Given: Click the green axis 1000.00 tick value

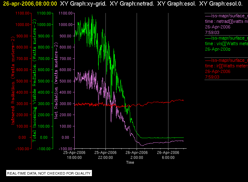Looking at the screenshot, I should [x=44, y=25].
